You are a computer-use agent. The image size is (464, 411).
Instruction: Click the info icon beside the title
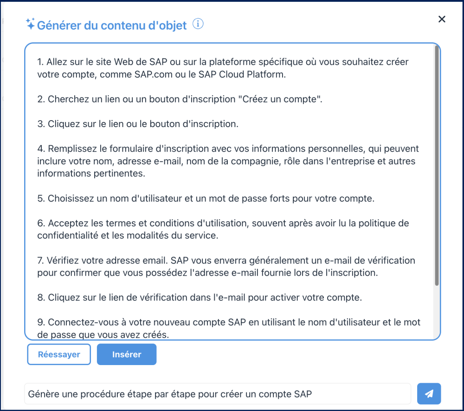point(198,24)
